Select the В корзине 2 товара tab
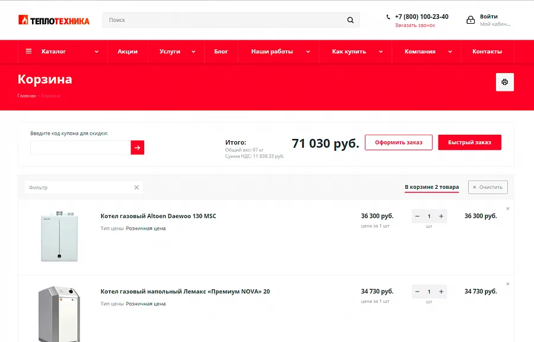534x342 pixels. [x=432, y=188]
